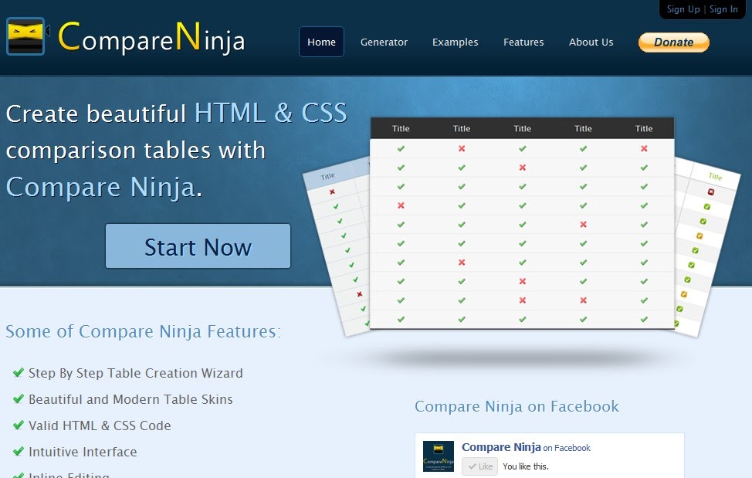Click the checkmark beside "Valid HTML & CSS Code"
Viewport: 752px width, 478px height.
17,425
